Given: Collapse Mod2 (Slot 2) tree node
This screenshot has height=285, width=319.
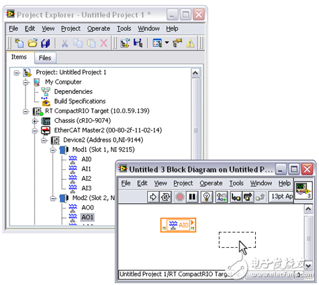Looking at the screenshot, I should [x=53, y=199].
